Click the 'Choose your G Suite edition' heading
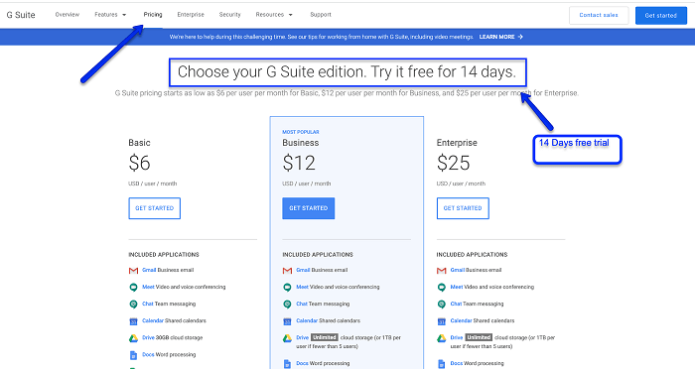 click(347, 71)
